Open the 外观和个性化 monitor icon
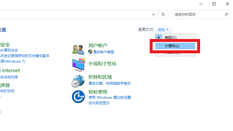 (x=78, y=65)
